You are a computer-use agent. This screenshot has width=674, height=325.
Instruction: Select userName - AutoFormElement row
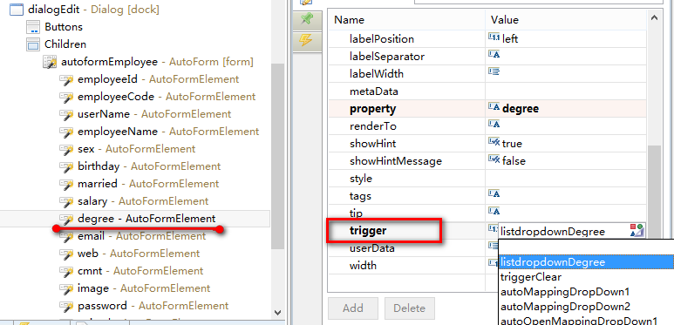pos(154,114)
